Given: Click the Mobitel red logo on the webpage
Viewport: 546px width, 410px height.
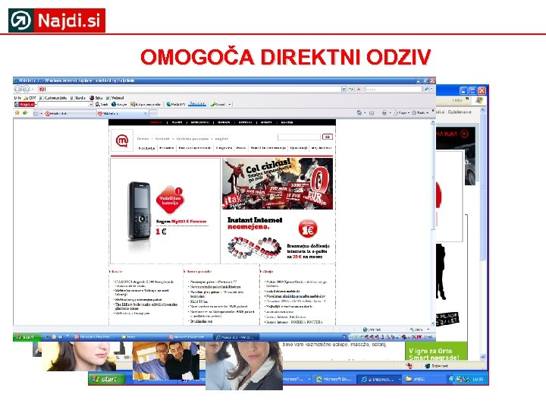Looking at the screenshot, I should pyautogui.click(x=122, y=140).
